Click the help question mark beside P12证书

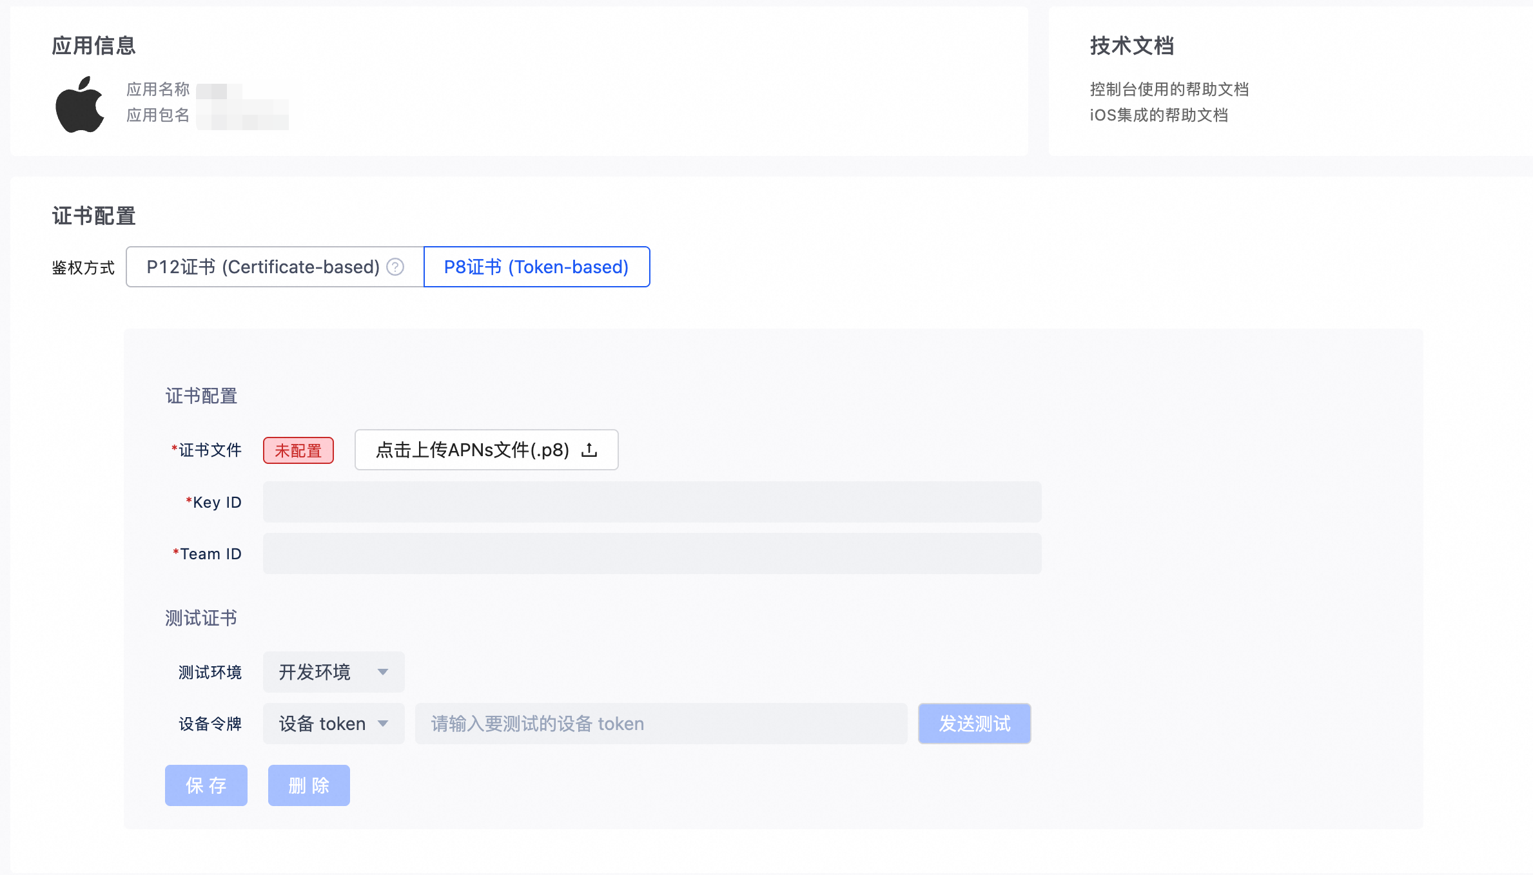(x=395, y=267)
